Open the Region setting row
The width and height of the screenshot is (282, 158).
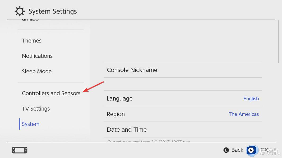(183, 114)
